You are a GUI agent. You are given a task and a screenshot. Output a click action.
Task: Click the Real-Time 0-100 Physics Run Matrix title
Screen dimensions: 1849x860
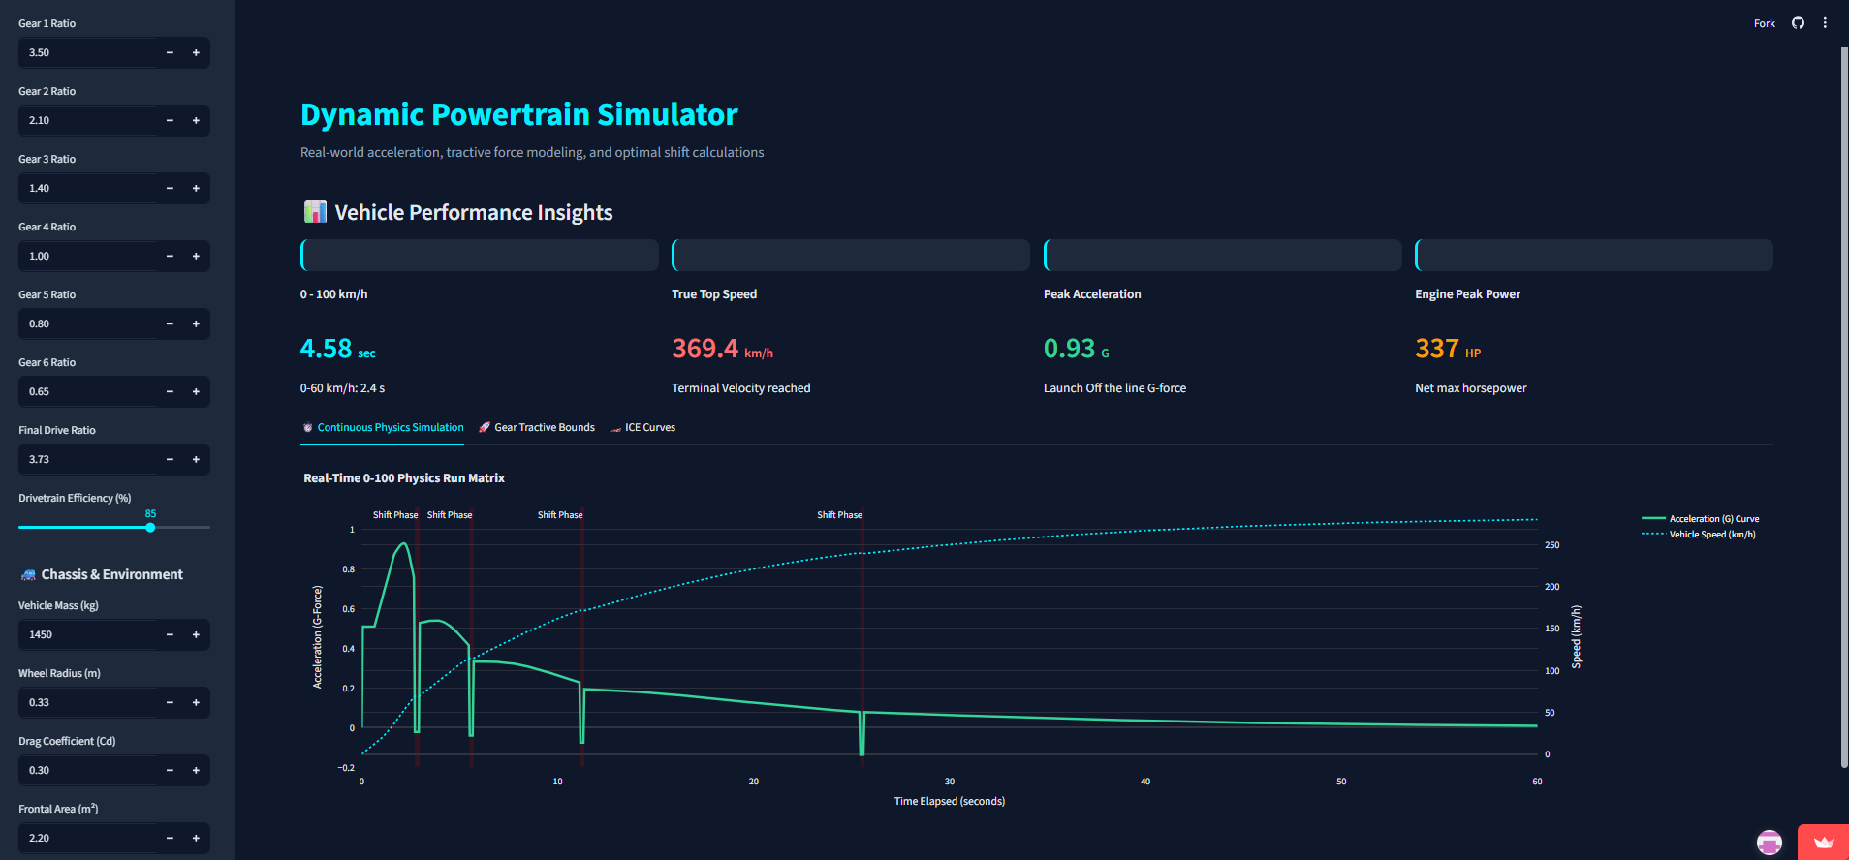click(x=404, y=478)
